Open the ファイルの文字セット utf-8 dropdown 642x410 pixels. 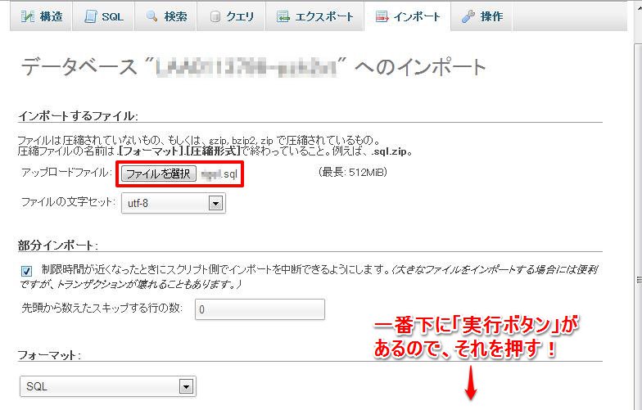pyautogui.click(x=174, y=203)
